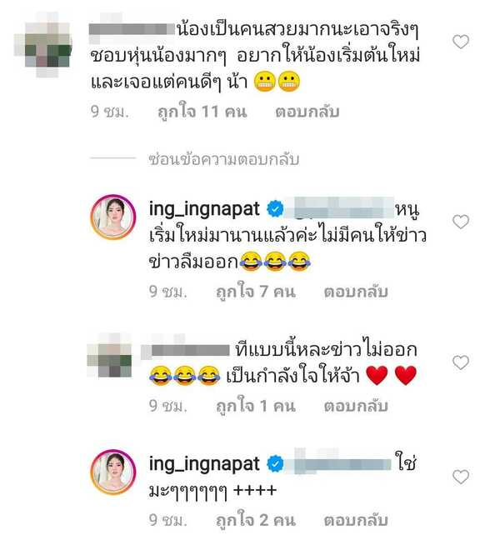Open the ถูกใจ 11 คน likes list
500x560 pixels.
coord(202,112)
